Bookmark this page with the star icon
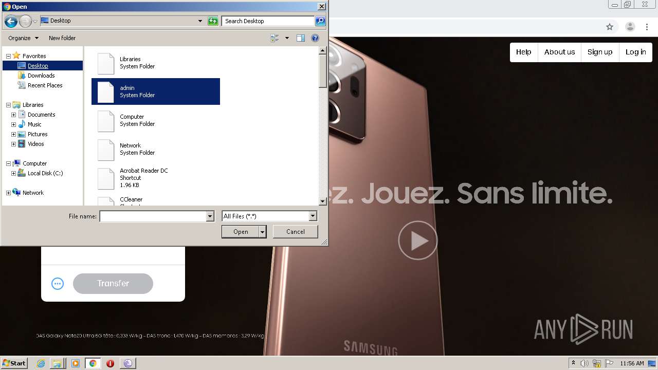This screenshot has height=370, width=658. pos(610,27)
